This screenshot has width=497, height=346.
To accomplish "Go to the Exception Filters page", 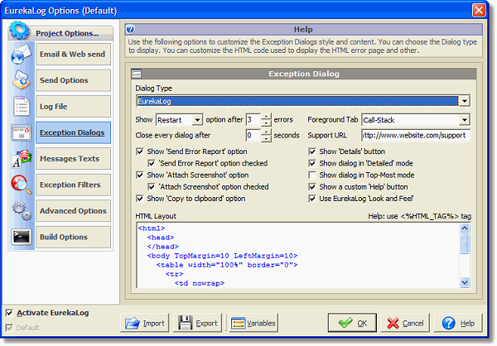I will point(73,185).
